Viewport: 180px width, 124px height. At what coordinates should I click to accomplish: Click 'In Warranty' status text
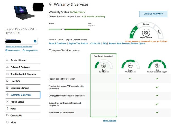click(x=78, y=12)
